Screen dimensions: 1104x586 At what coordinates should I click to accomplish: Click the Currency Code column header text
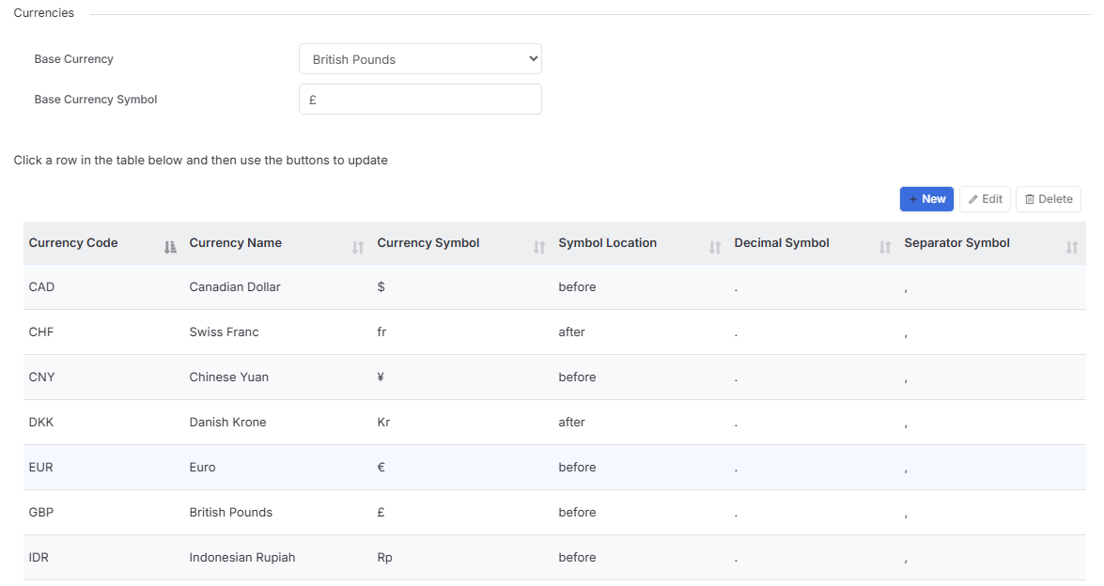[73, 242]
